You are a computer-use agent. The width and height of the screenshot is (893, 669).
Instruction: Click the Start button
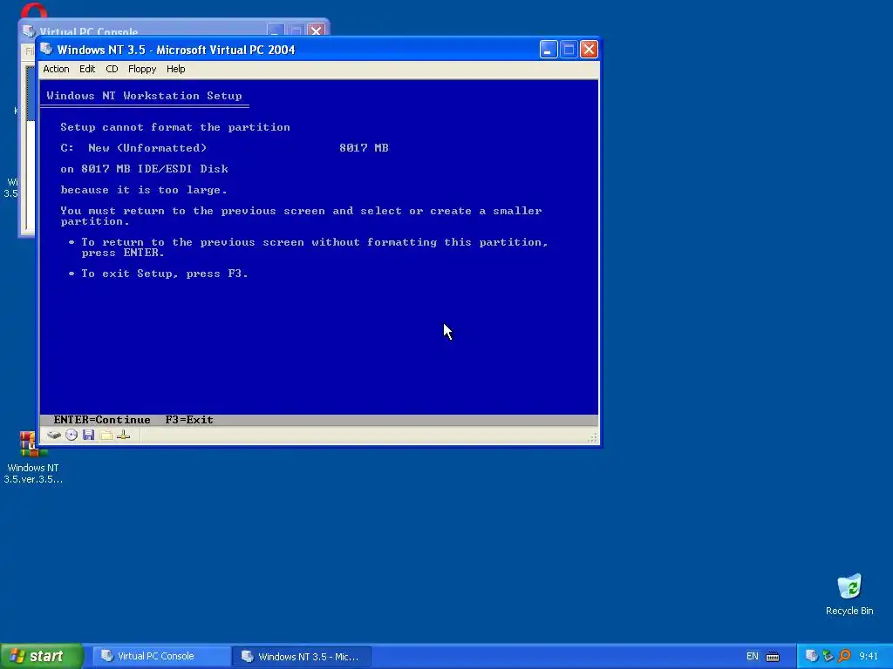pyautogui.click(x=42, y=656)
